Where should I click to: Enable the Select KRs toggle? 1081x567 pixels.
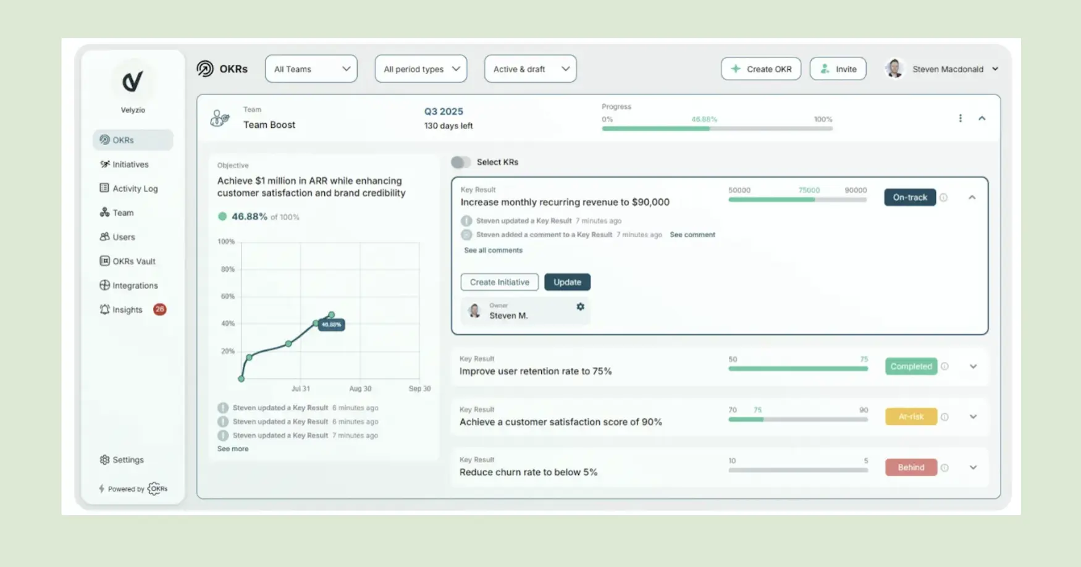[461, 161]
